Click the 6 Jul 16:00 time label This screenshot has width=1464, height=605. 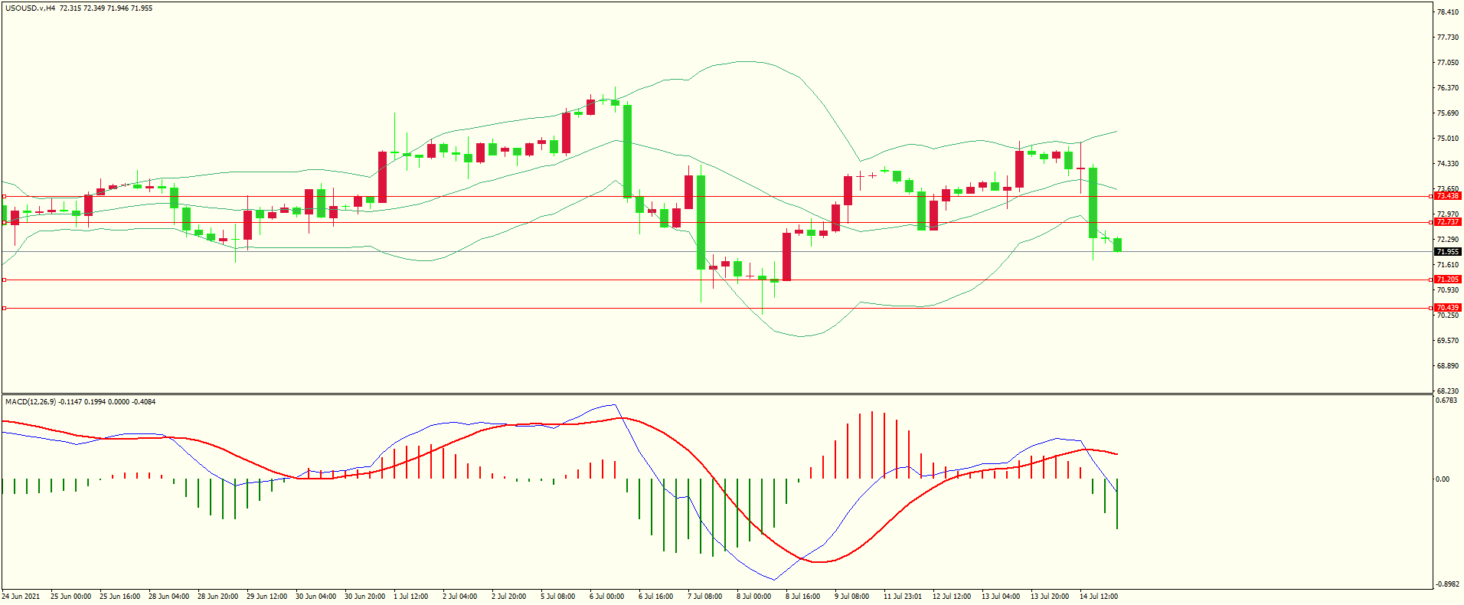(x=656, y=597)
